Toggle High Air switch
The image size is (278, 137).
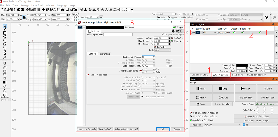point(172,41)
